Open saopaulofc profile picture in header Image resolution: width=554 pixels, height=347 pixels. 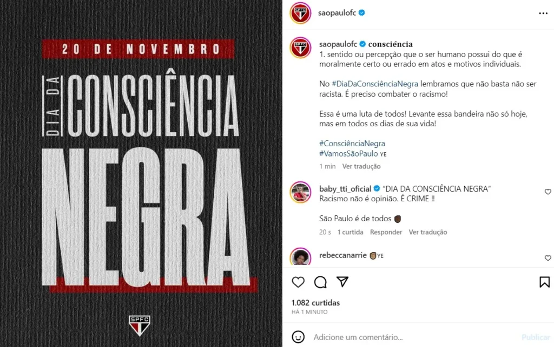click(x=300, y=13)
